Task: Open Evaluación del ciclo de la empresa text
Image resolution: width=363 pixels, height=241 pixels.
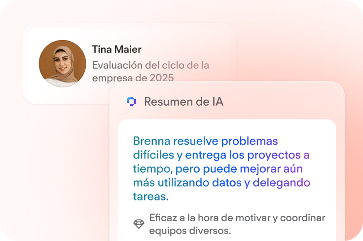Action: pos(150,72)
